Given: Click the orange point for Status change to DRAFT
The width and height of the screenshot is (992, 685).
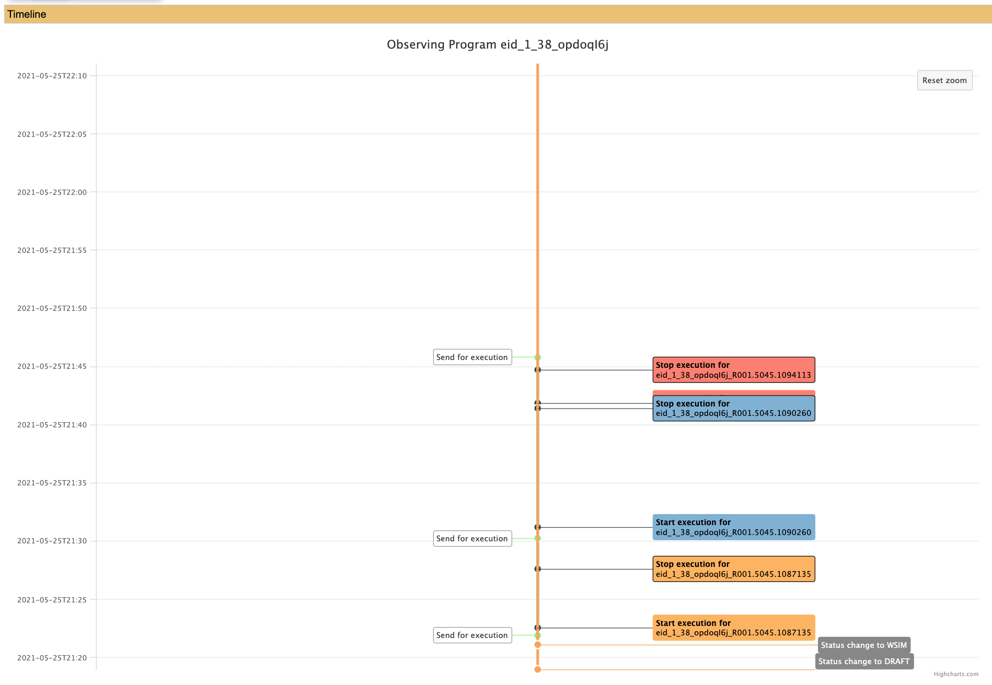Looking at the screenshot, I should click(x=538, y=669).
